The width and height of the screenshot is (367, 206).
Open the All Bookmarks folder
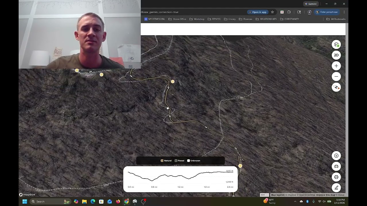pos(336,19)
